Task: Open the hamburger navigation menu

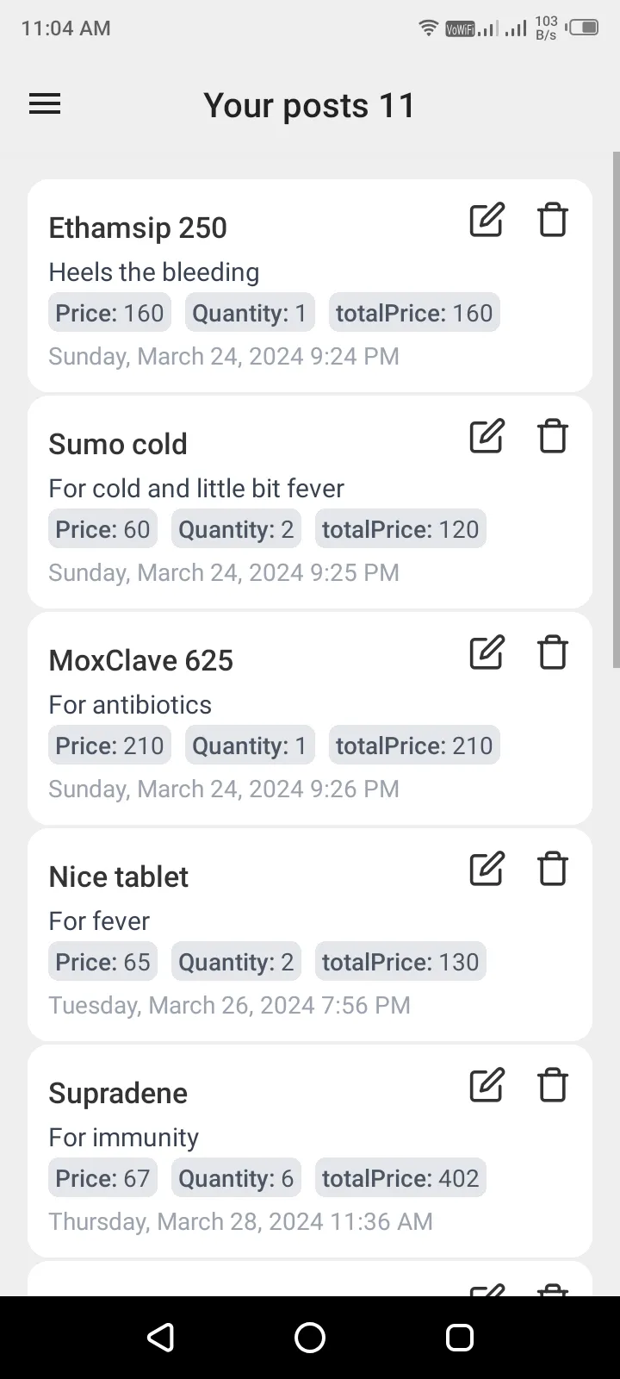Action: [45, 105]
